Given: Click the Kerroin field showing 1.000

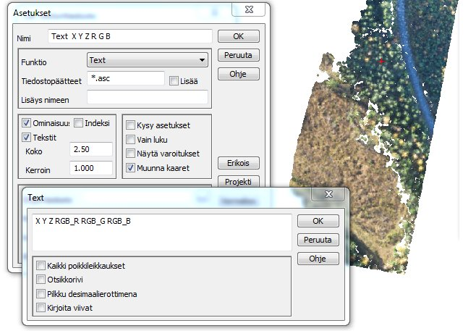Looking at the screenshot, I should (91, 168).
